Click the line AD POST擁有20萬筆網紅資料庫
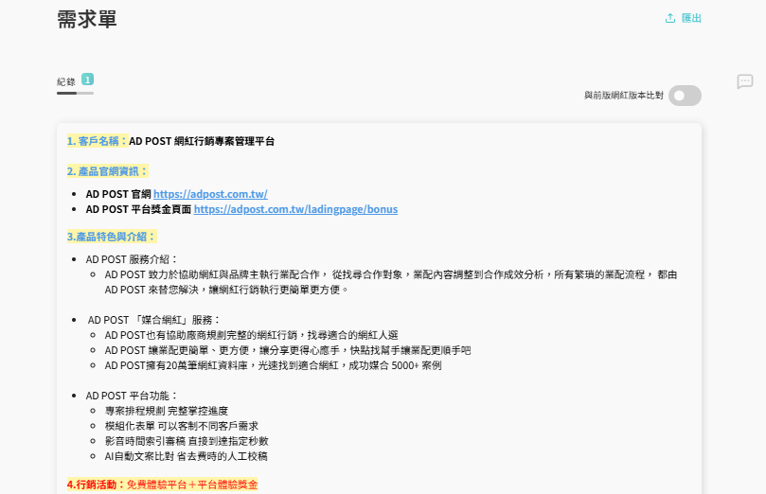The image size is (766, 494). 273,365
